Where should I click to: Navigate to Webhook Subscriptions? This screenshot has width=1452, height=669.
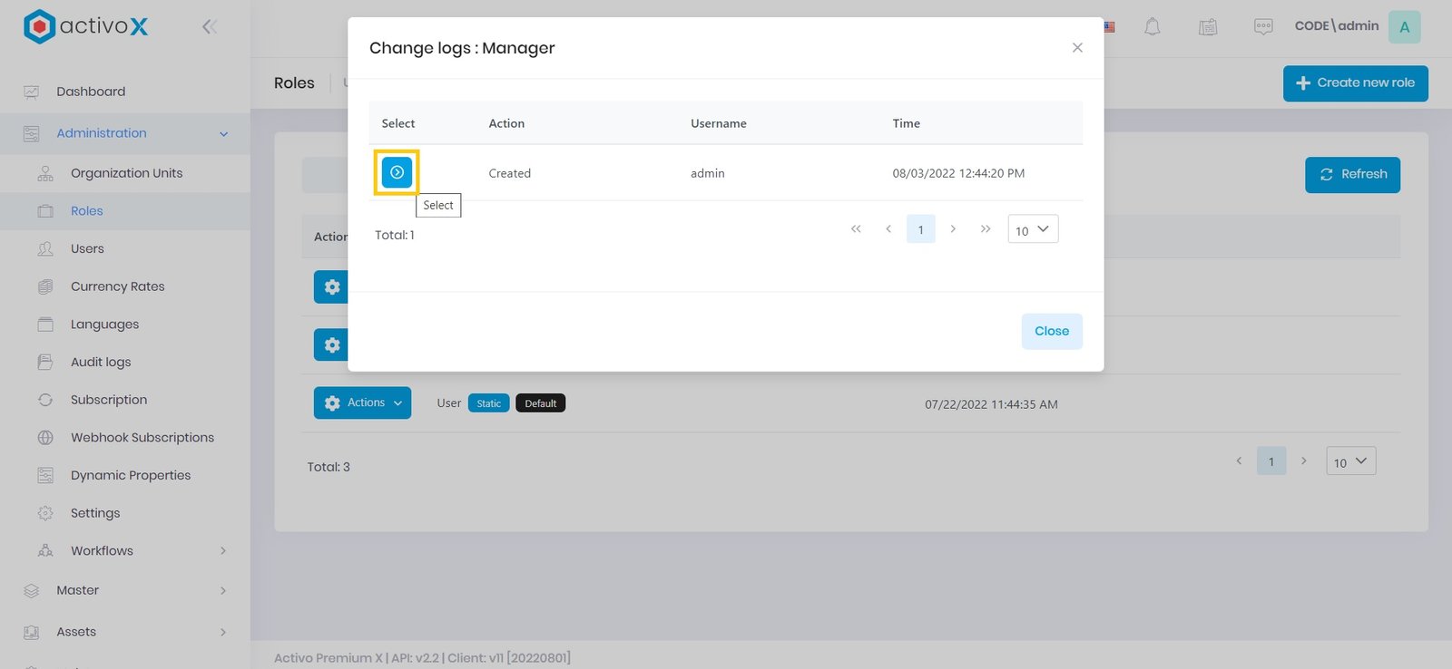click(x=142, y=438)
